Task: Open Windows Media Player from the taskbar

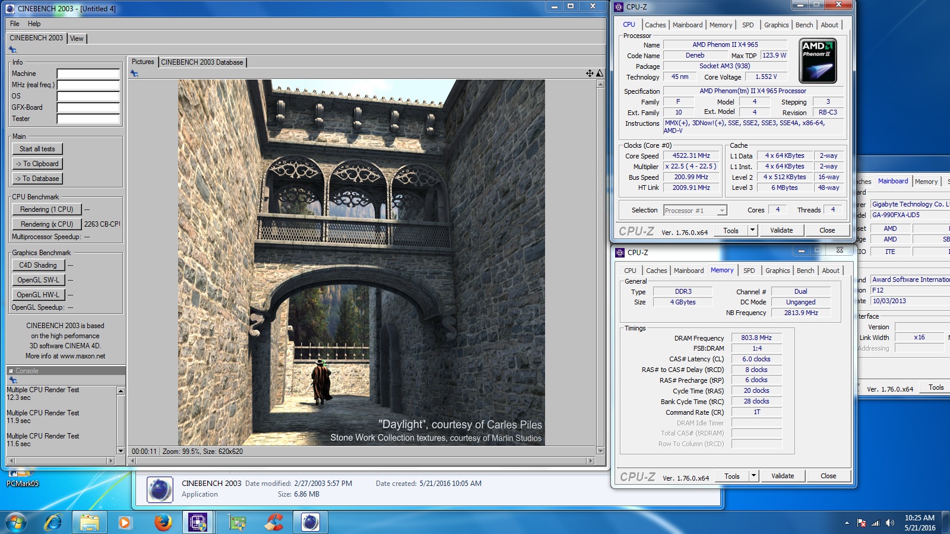Action: coord(124,523)
